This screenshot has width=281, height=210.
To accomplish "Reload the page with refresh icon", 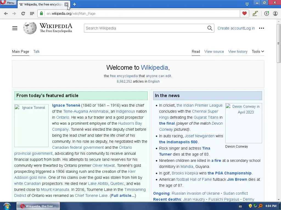I will click(23, 14).
